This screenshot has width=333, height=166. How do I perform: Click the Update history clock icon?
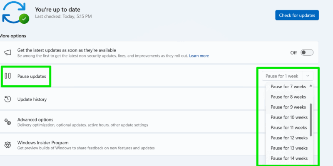tap(7, 99)
